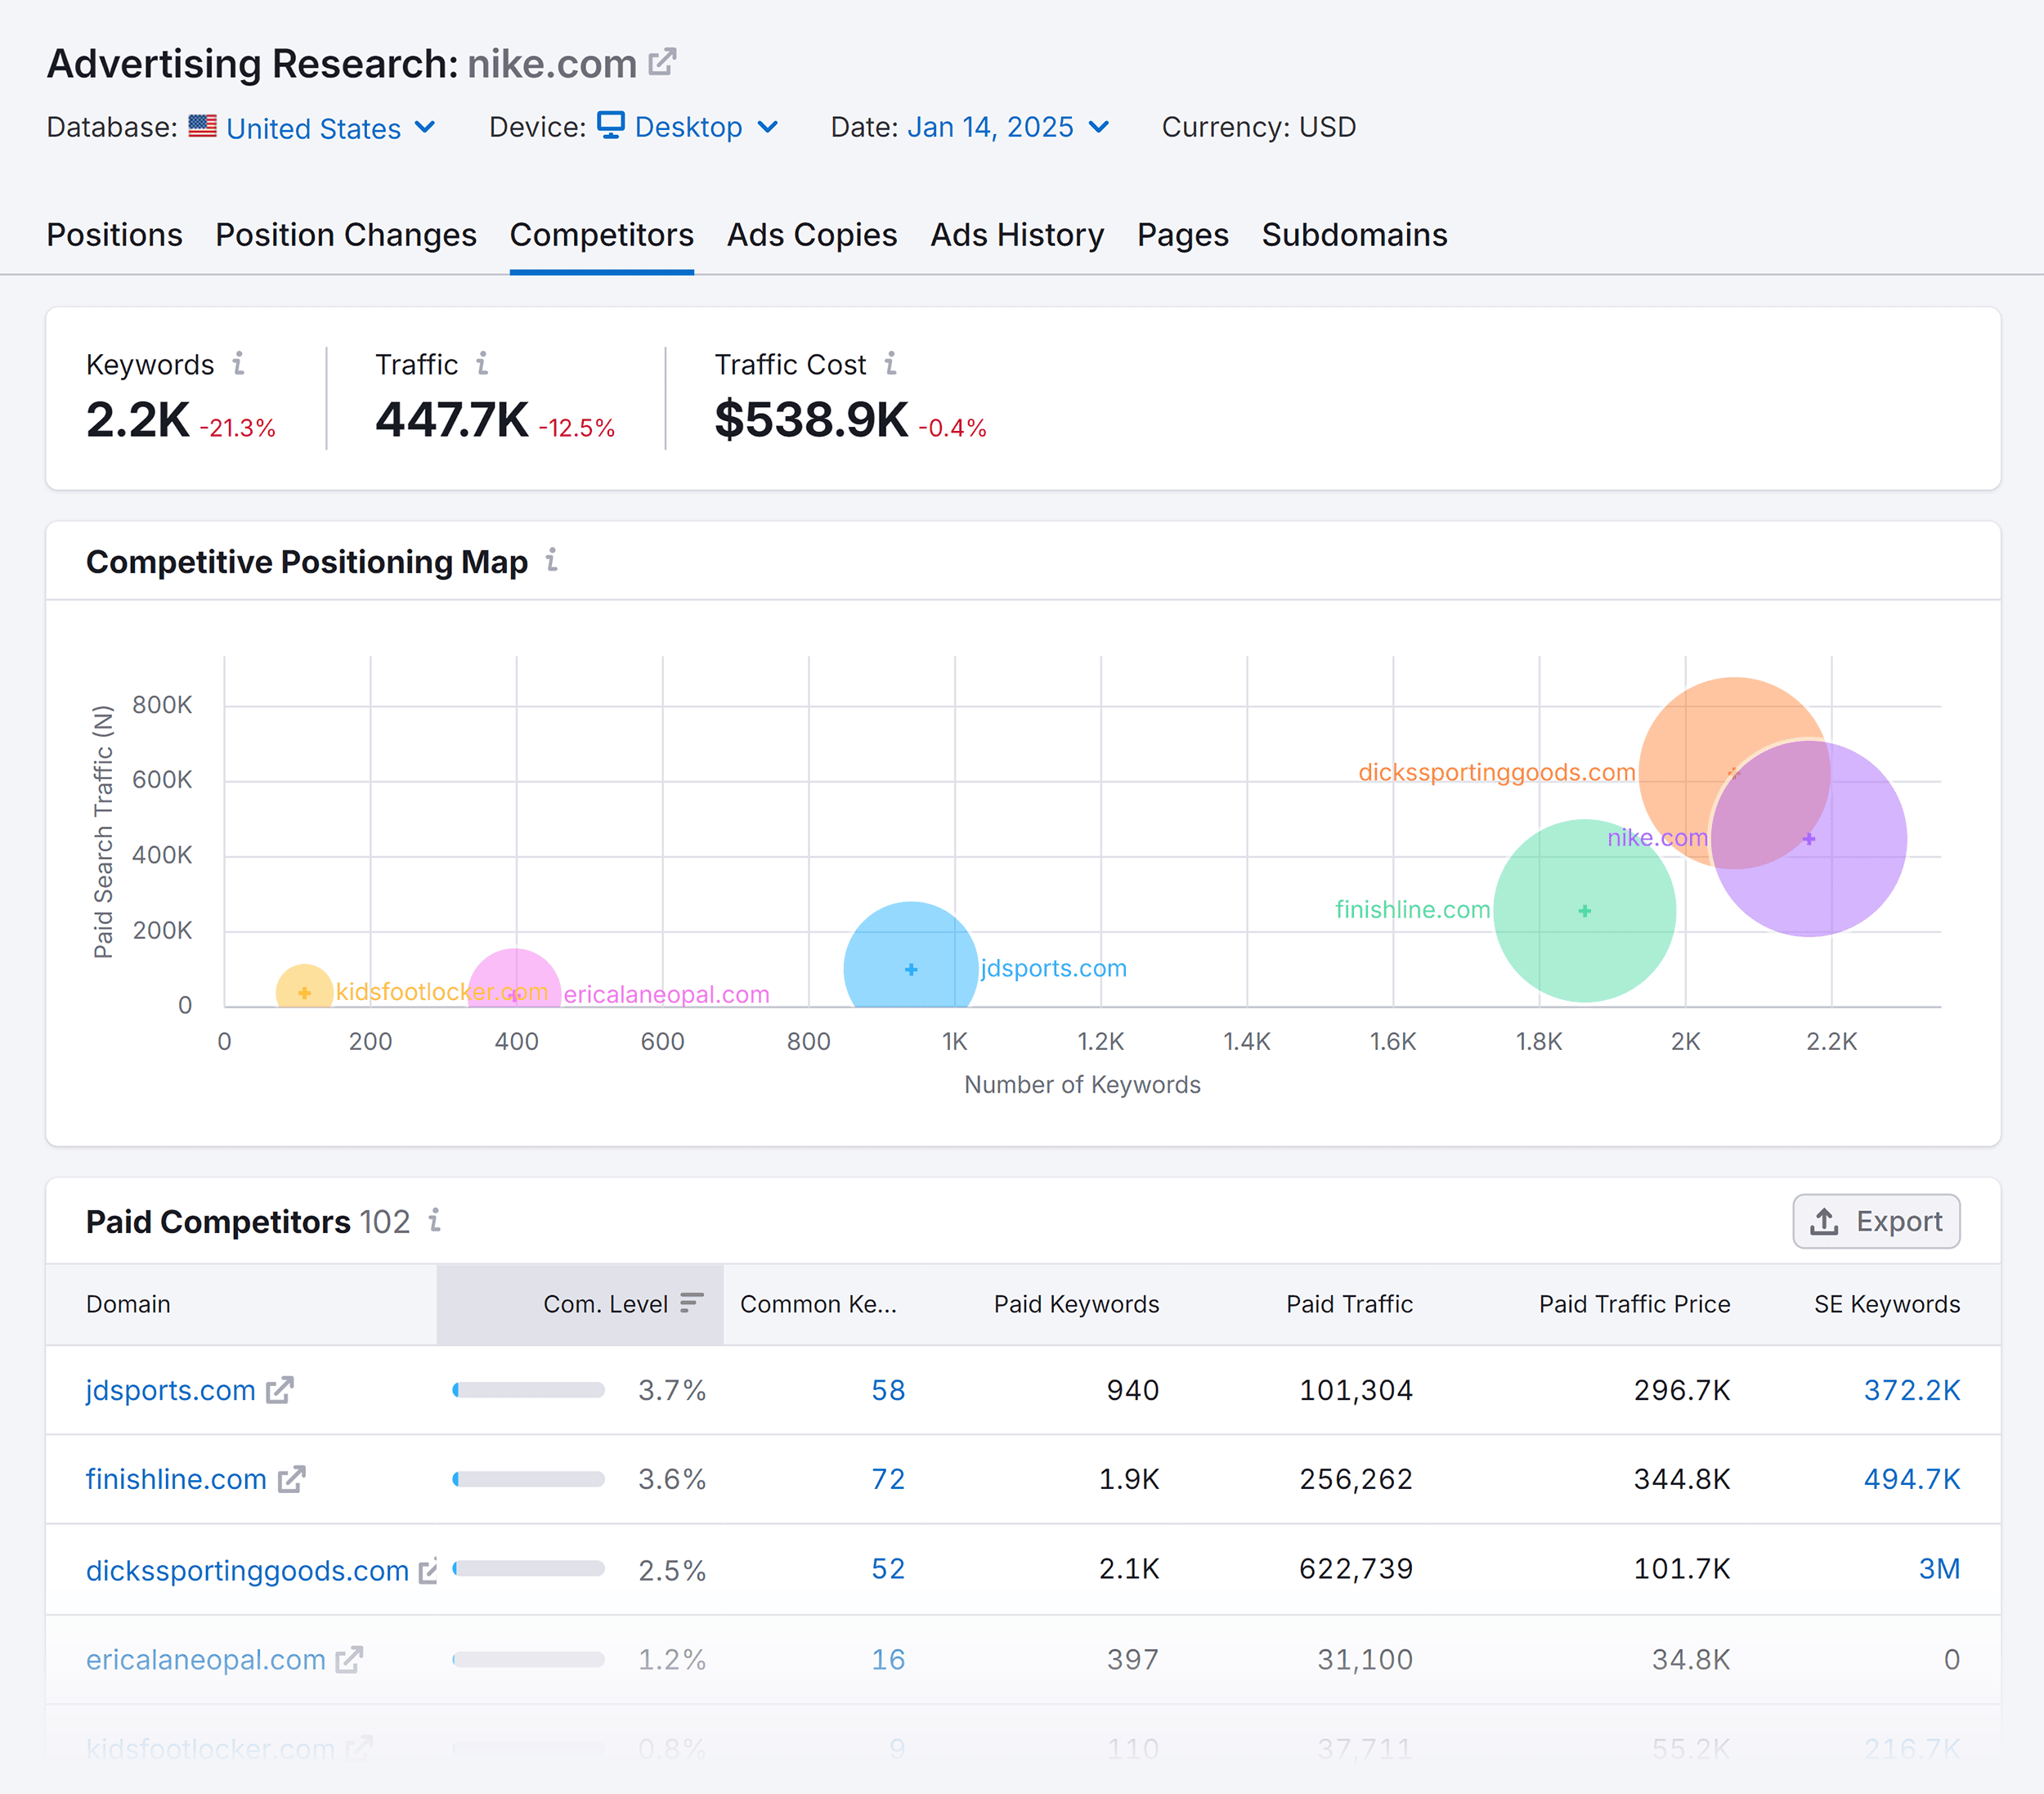The image size is (2044, 1794).
Task: Click the Export upload arrow icon
Action: click(1824, 1221)
